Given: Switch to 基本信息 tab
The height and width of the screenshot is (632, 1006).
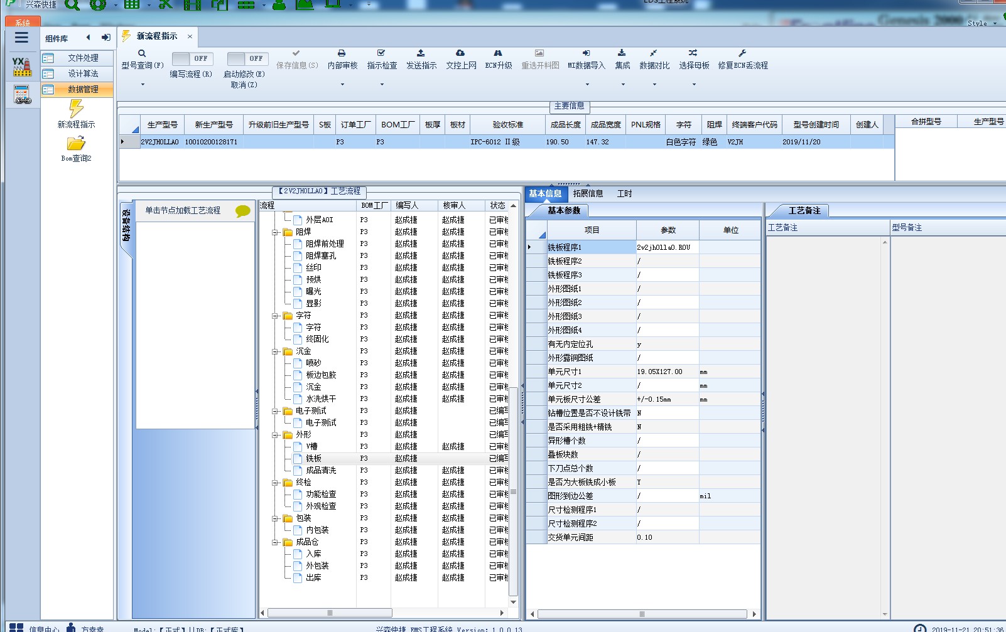Looking at the screenshot, I should click(545, 193).
